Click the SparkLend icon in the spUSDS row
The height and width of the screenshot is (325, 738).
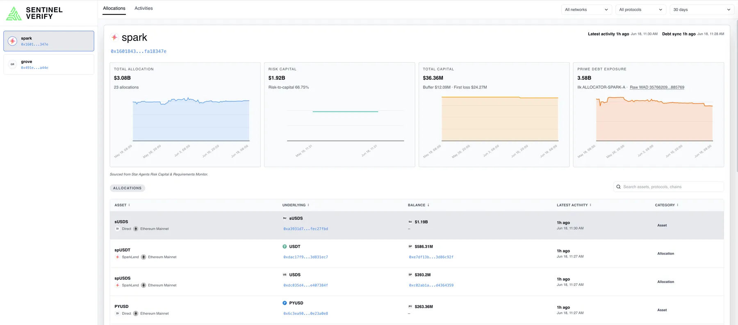(x=118, y=285)
